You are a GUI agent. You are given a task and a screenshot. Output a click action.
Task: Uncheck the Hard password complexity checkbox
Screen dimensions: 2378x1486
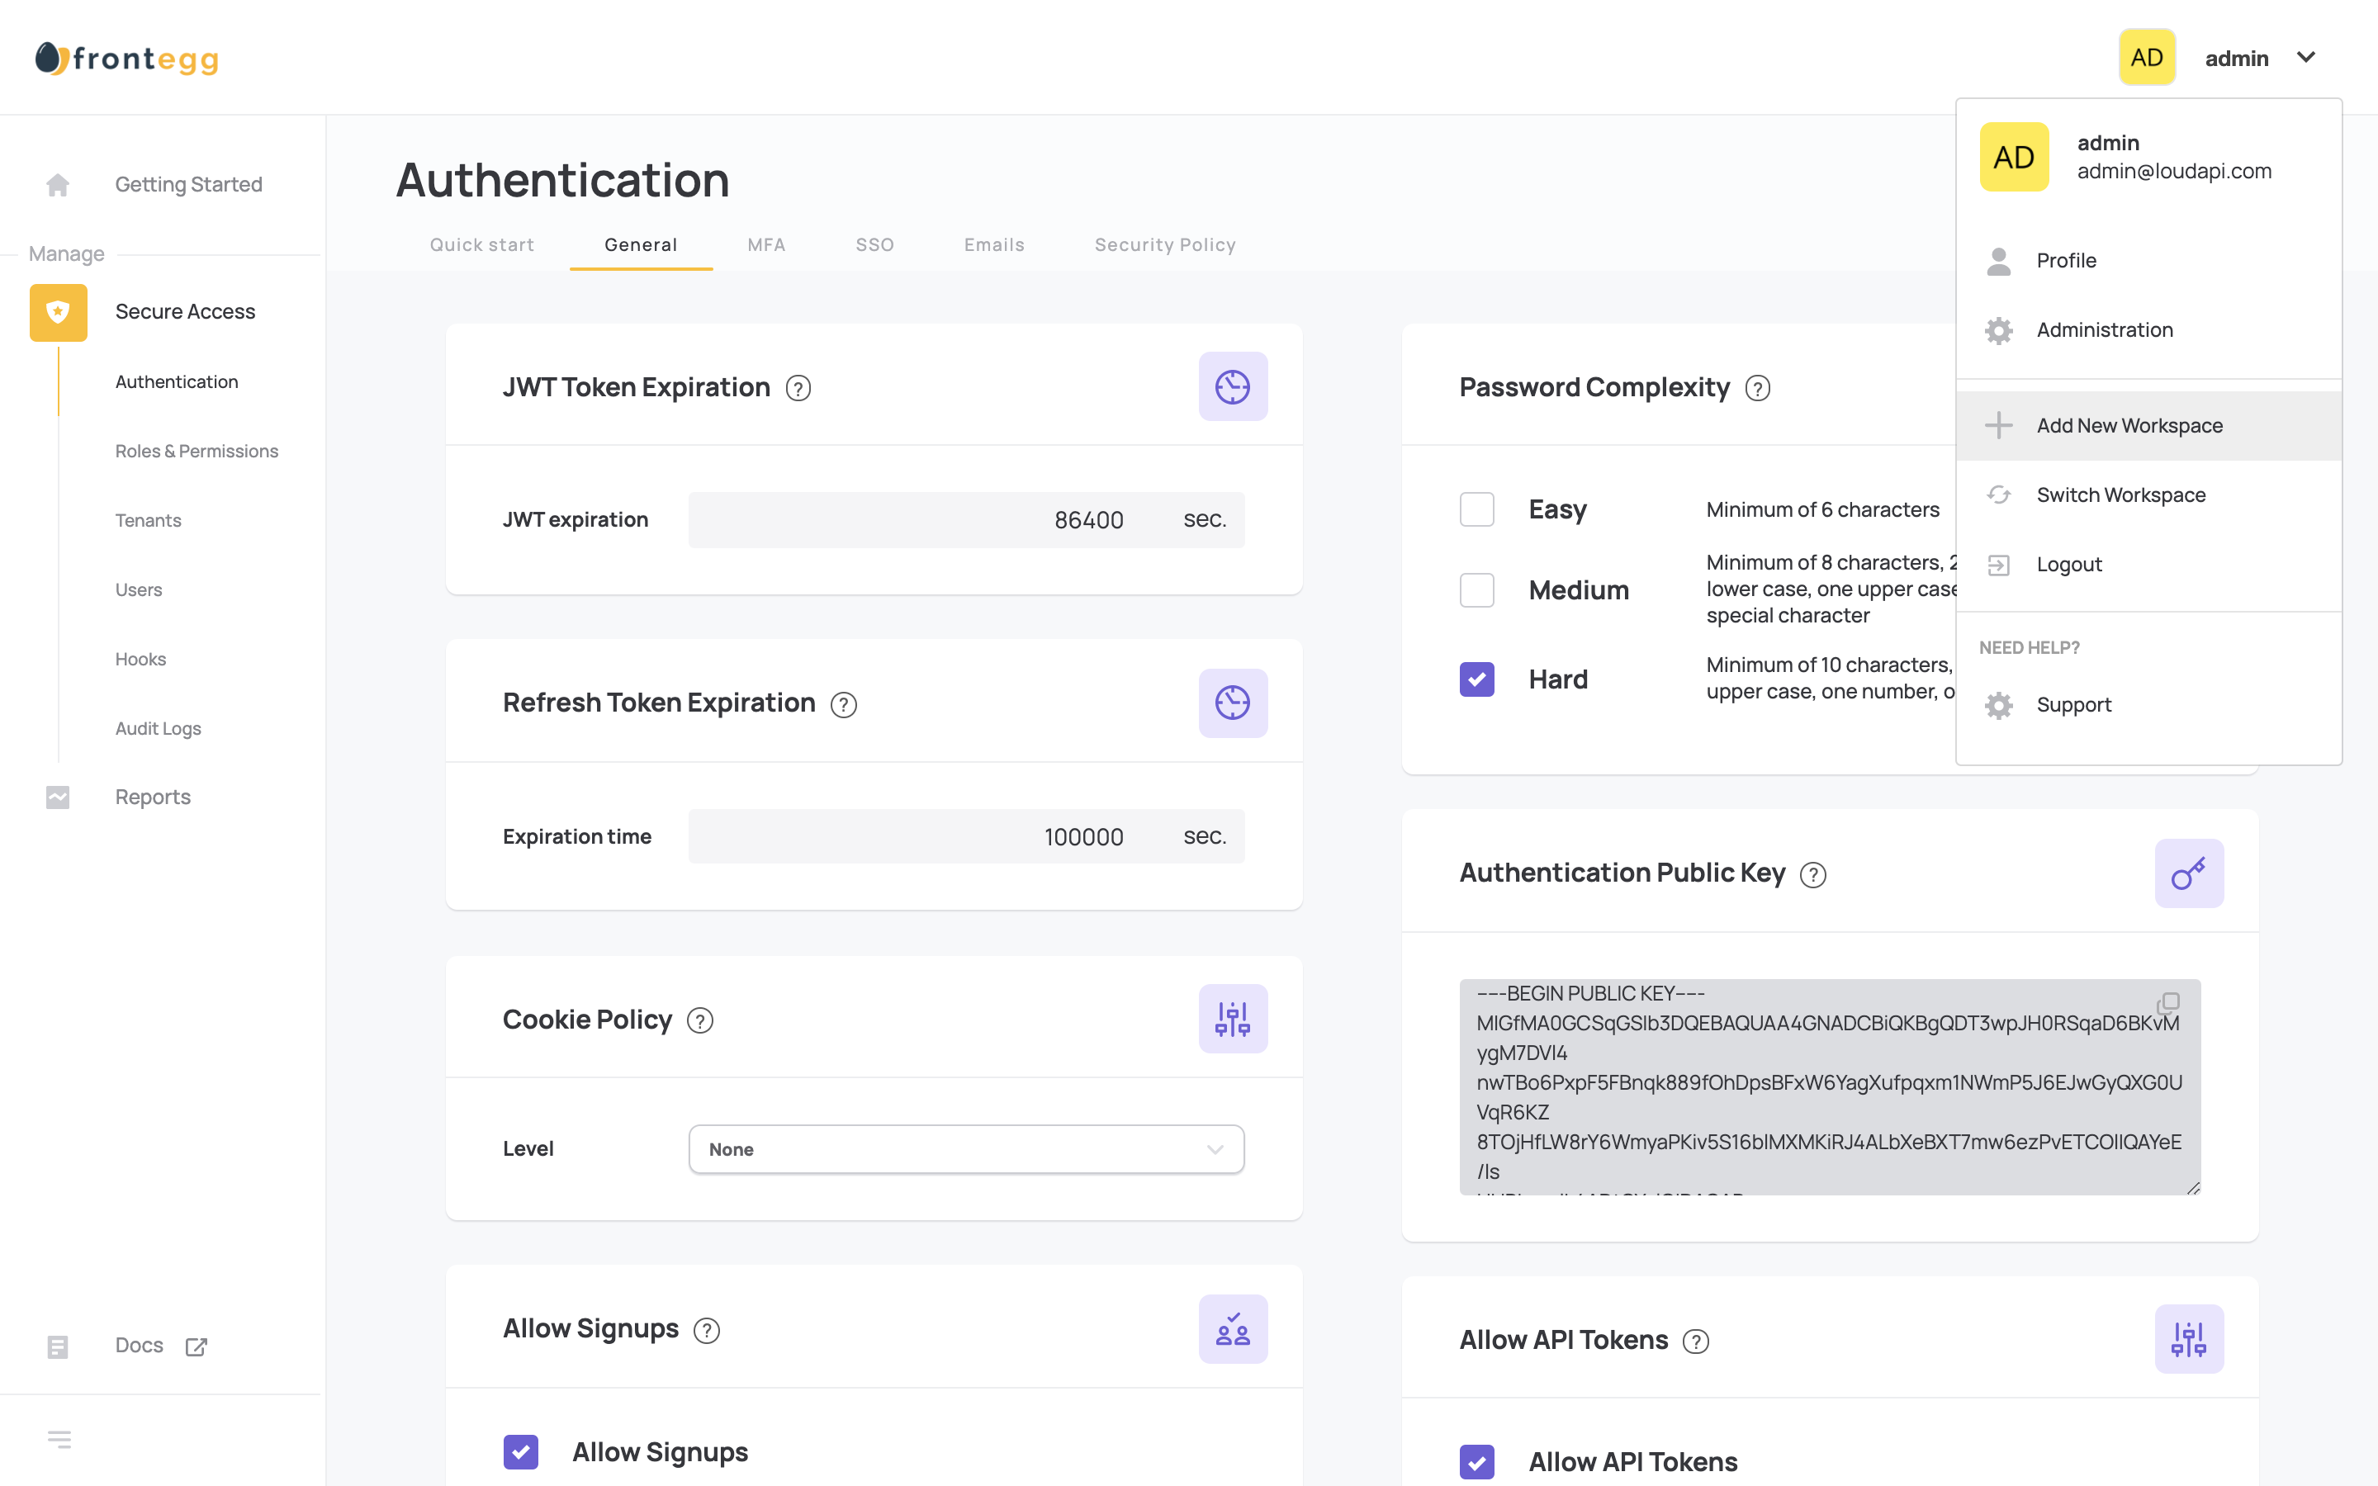tap(1476, 679)
